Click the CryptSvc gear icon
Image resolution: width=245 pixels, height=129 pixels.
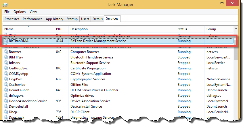pos(6,79)
